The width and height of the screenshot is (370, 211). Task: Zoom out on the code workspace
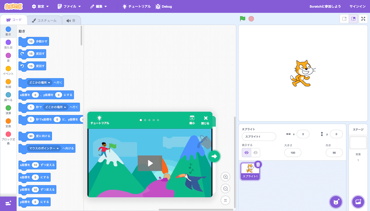coord(225,189)
